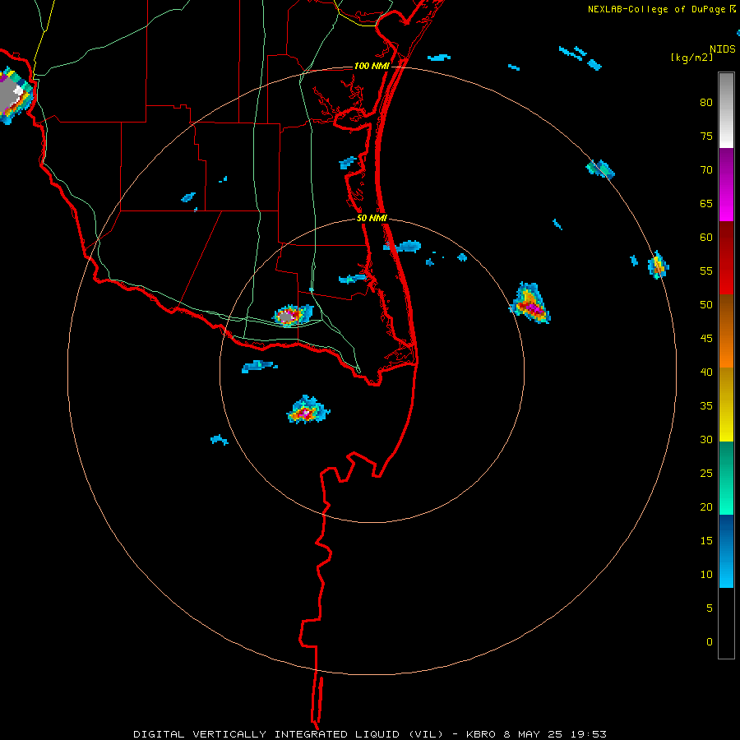Click the NIDS label
Image resolution: width=740 pixels, height=740 pixels.
point(722,49)
